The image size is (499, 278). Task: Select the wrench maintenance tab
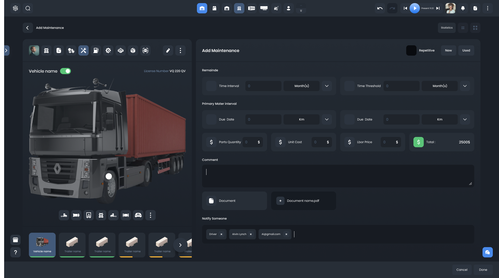[x=84, y=50]
